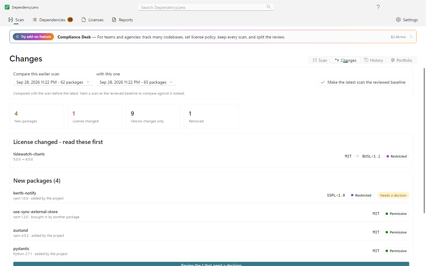Click the Permissive badge on zustand row
The image size is (426, 266).
pyautogui.click(x=396, y=232)
